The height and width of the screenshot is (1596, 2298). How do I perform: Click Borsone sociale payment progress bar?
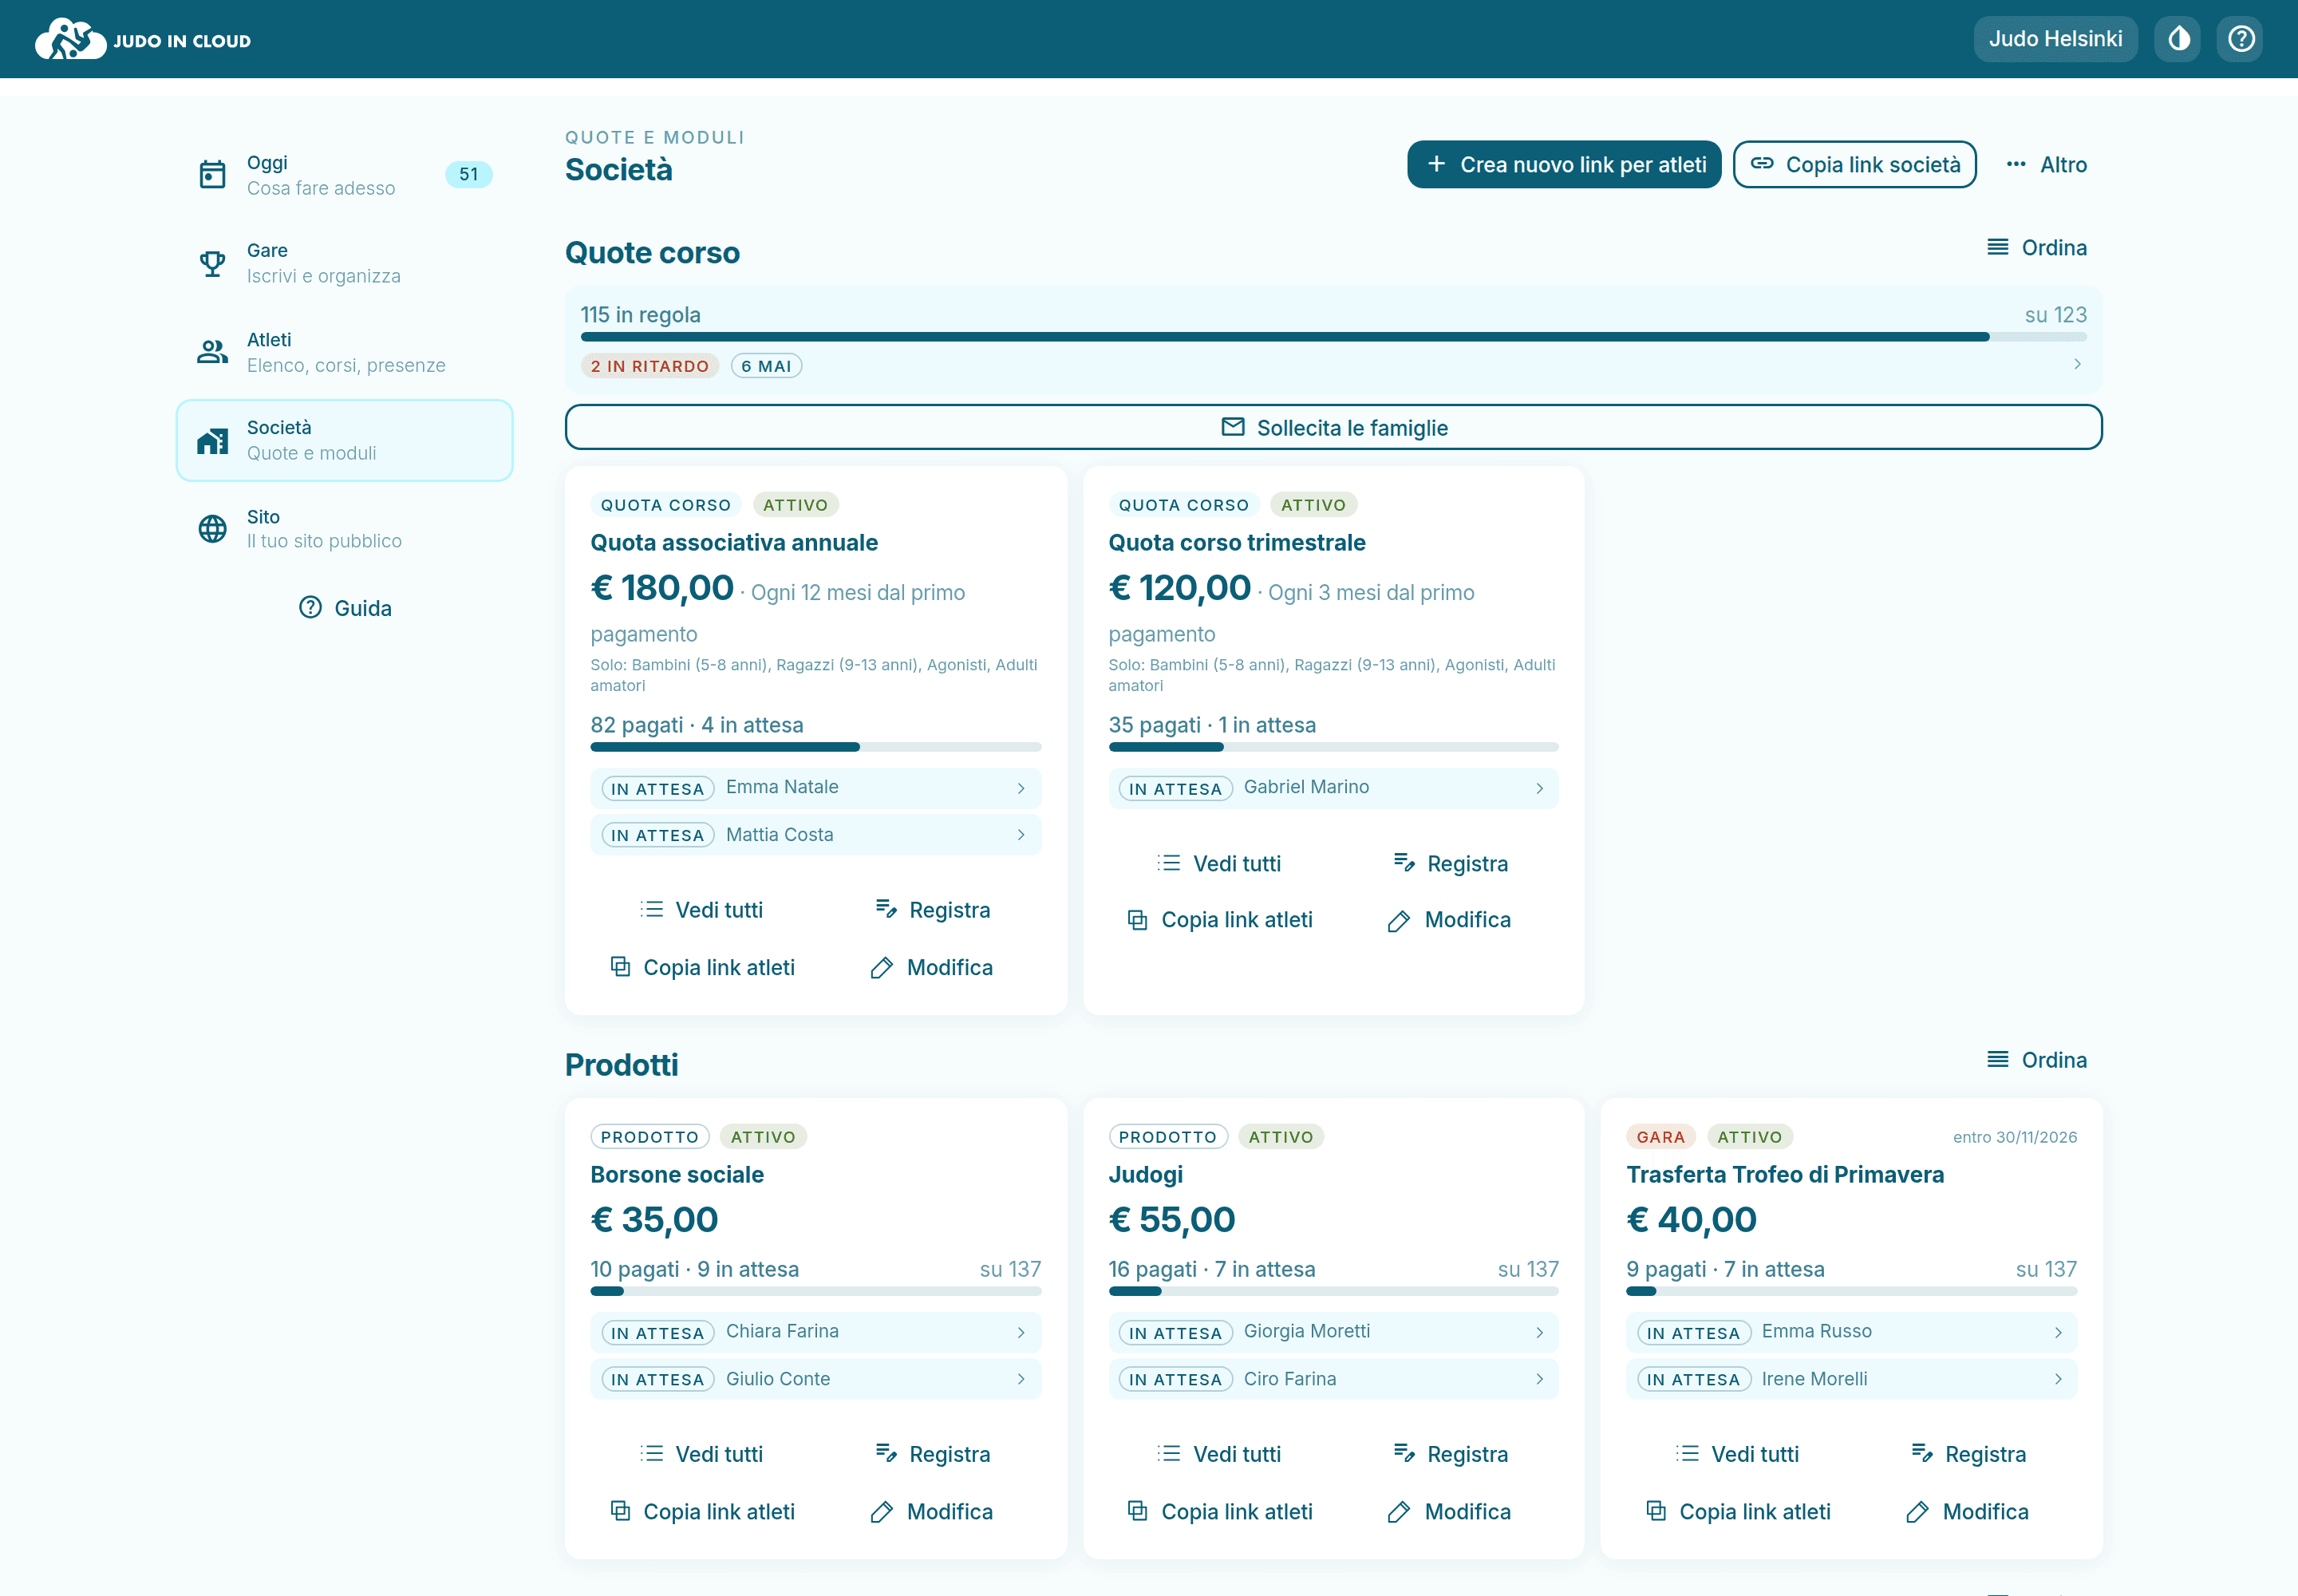click(x=815, y=1291)
